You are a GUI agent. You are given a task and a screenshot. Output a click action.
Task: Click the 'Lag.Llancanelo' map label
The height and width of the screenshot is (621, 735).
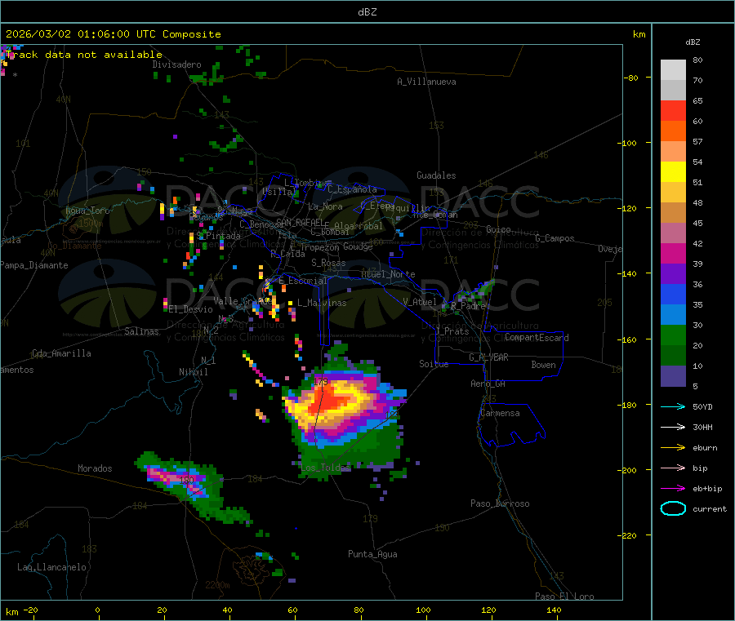point(52,567)
